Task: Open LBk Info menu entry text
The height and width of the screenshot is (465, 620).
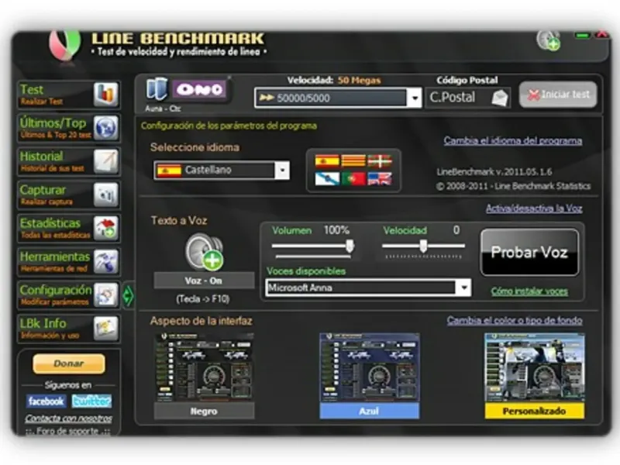Action: pyautogui.click(x=43, y=323)
